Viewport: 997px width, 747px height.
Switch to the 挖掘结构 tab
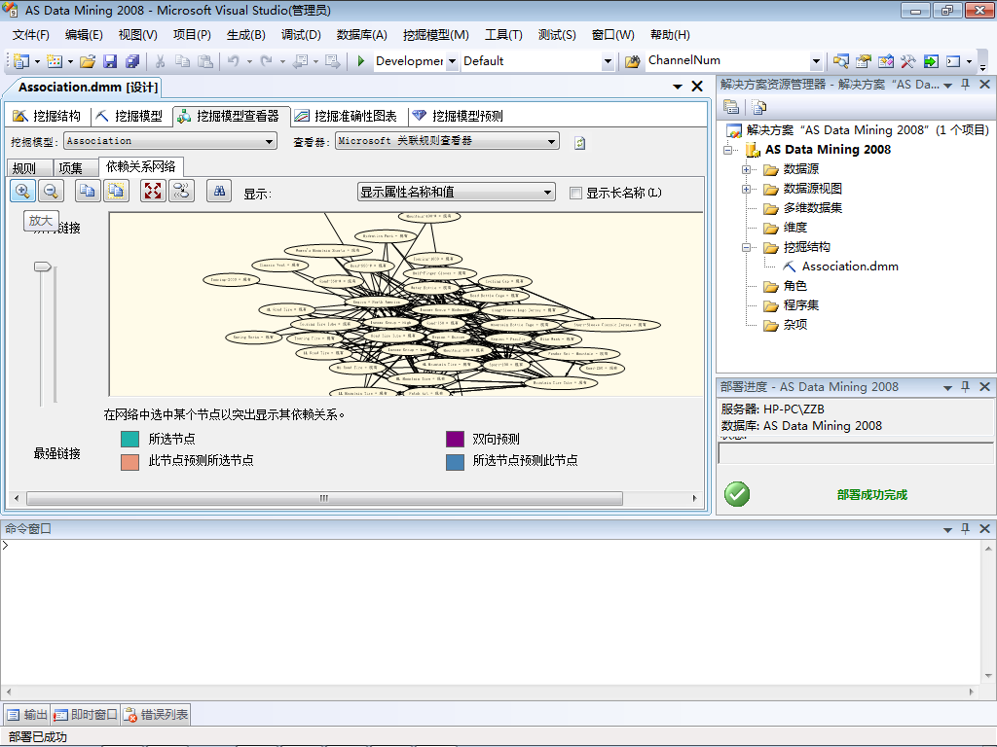tap(48, 116)
